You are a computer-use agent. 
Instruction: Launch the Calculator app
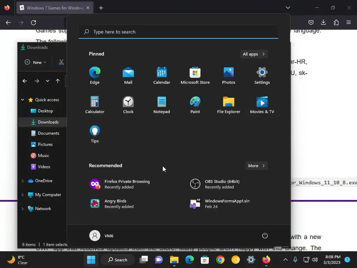pos(95,105)
